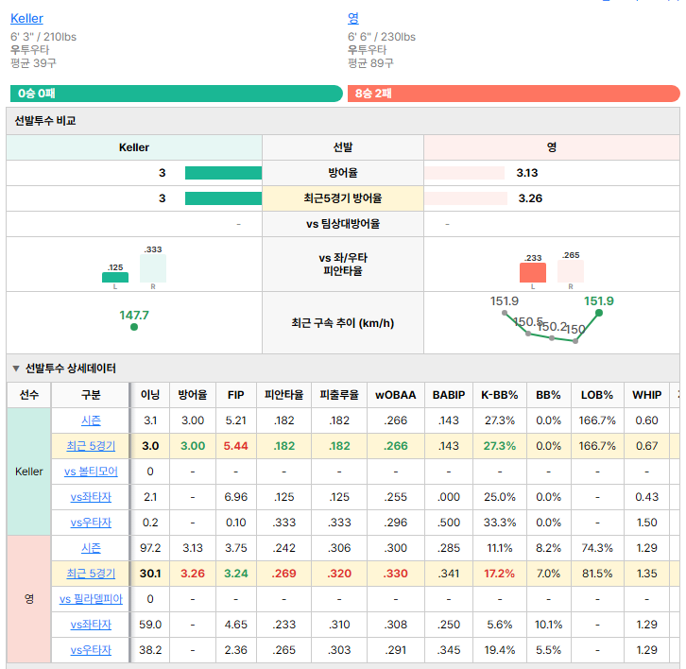Click the 81.5% LOB% cell
686x669 pixels.
[x=597, y=574]
